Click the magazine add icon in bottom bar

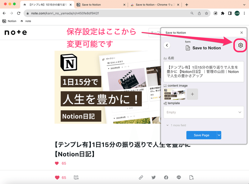click(76, 177)
